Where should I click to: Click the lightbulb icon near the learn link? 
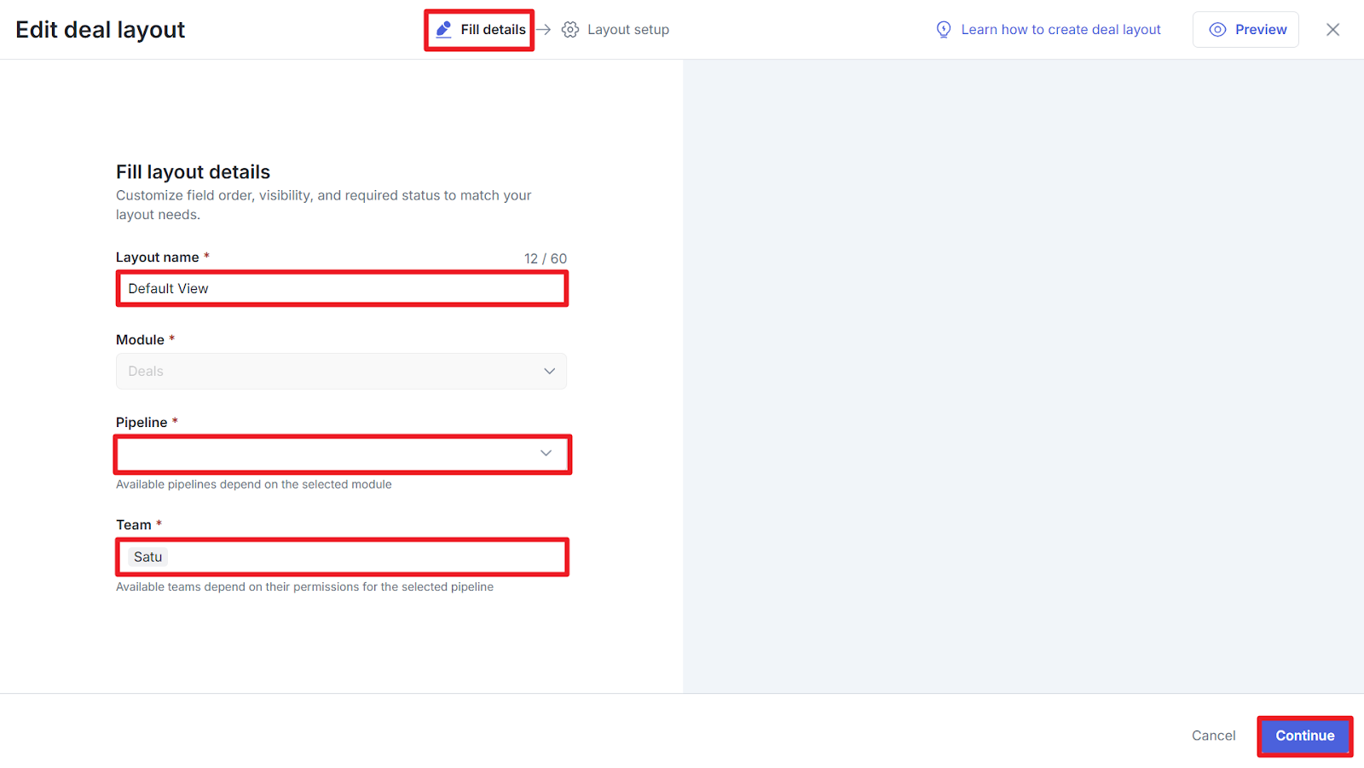coord(944,29)
